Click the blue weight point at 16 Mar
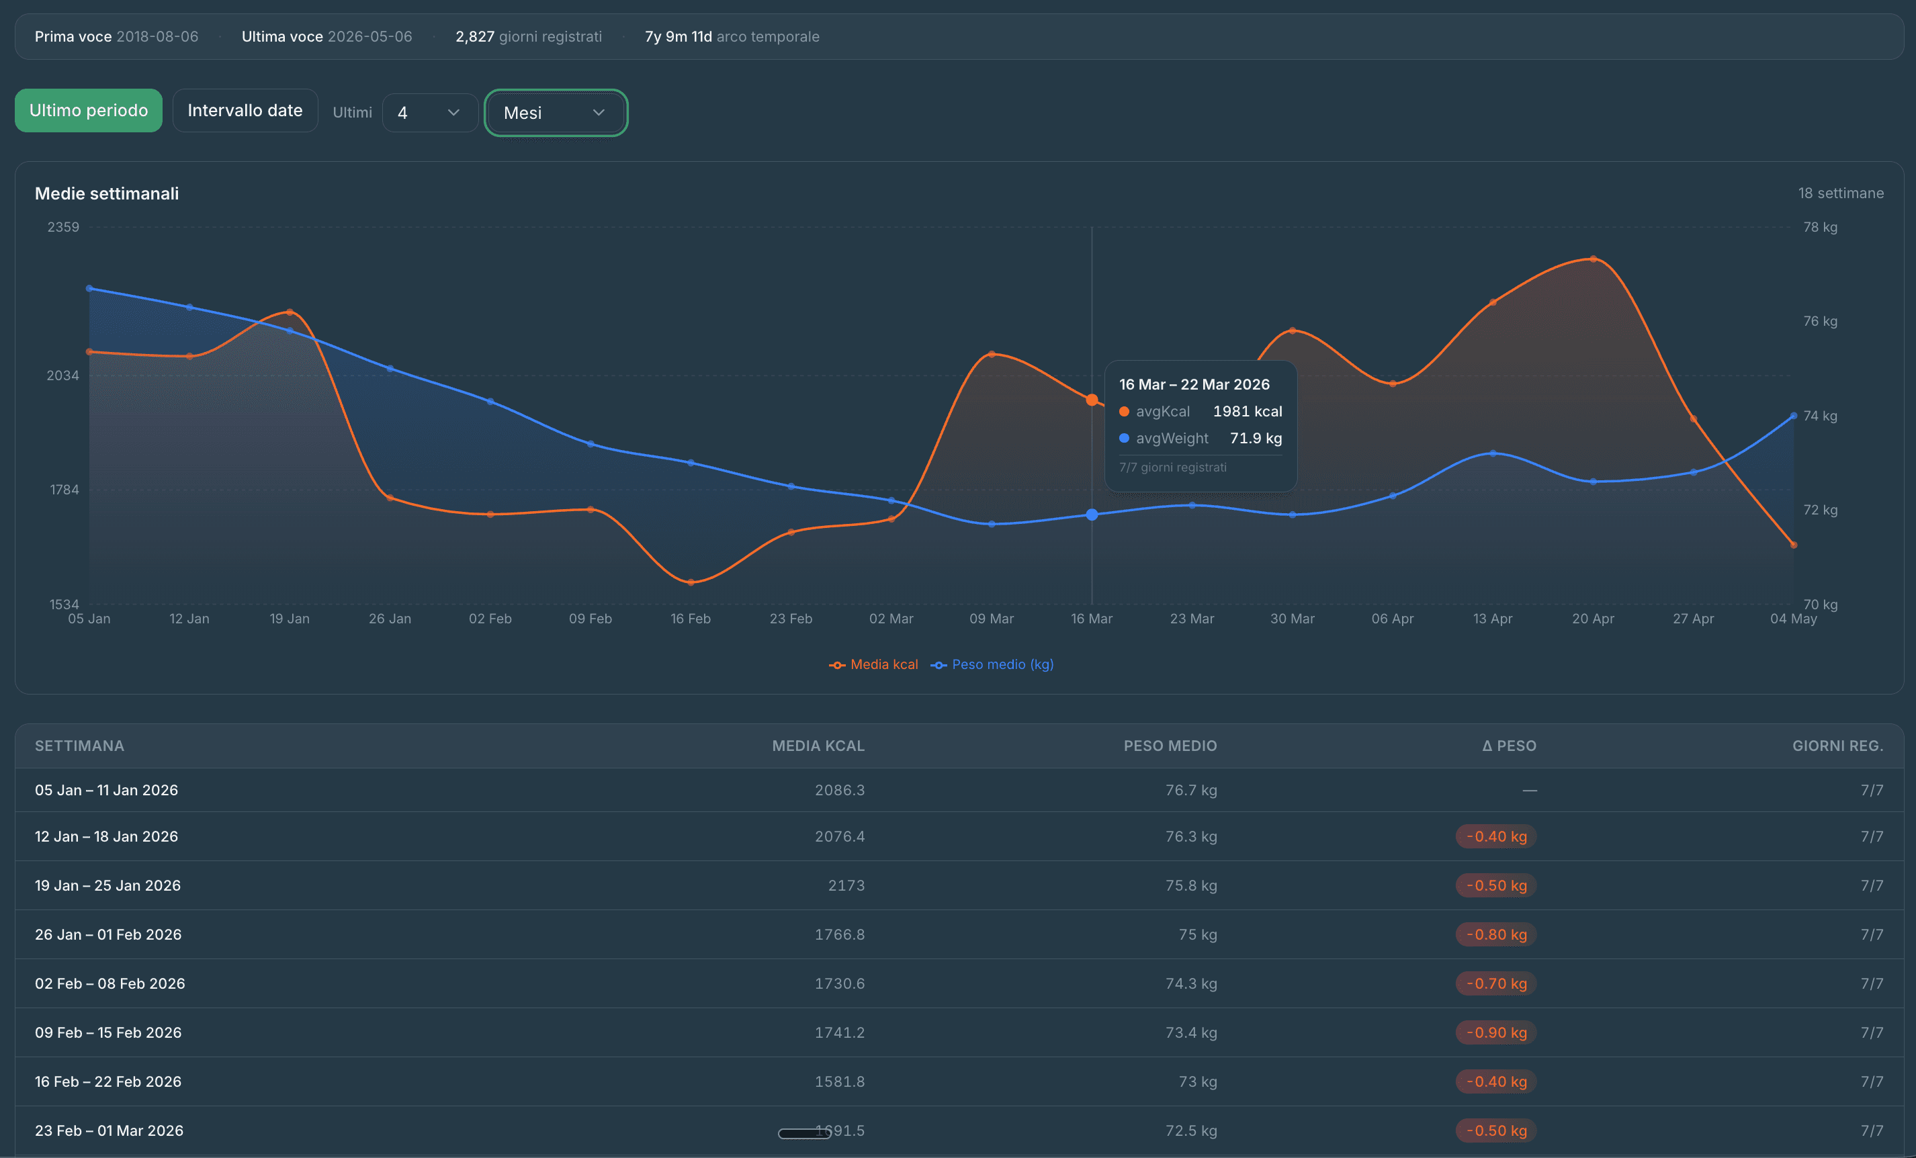 click(1092, 515)
